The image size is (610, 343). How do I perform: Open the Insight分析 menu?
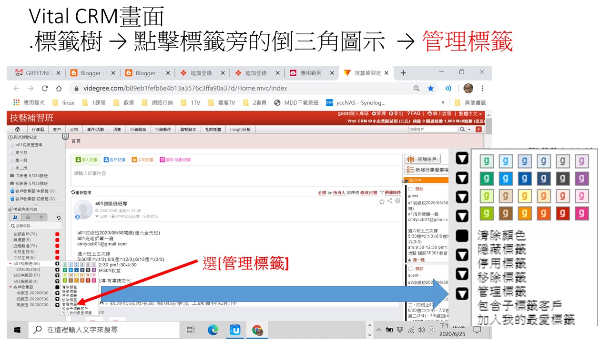[x=241, y=129]
